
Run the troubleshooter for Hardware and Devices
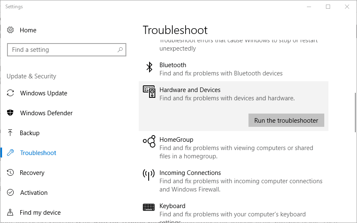286,120
